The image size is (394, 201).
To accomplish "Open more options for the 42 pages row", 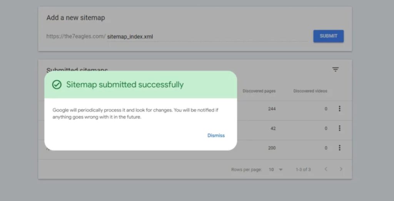I will click(x=339, y=128).
